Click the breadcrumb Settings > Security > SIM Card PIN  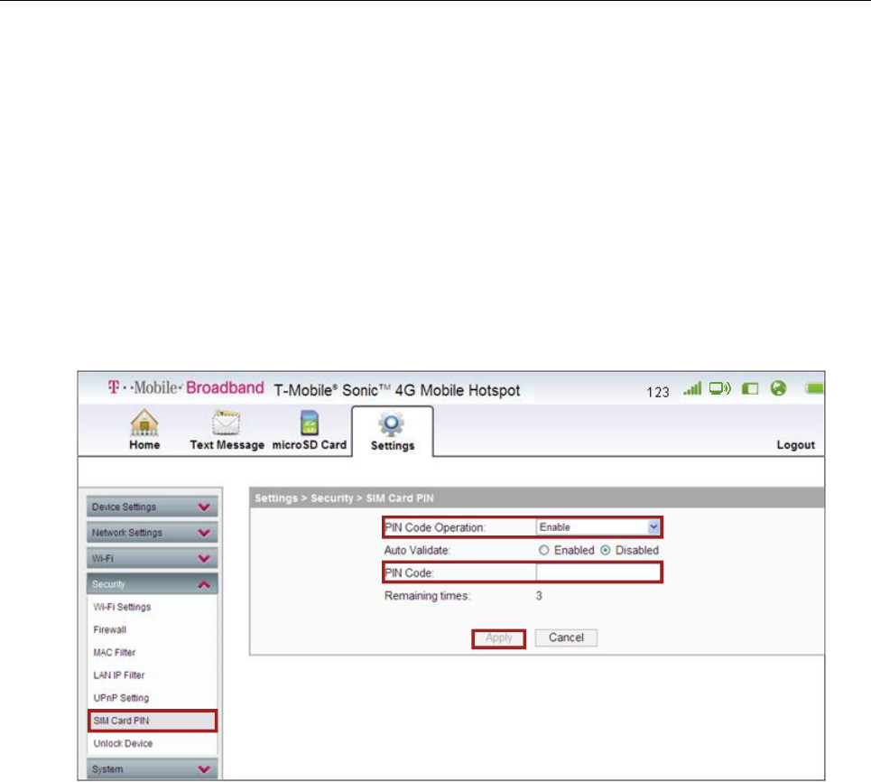point(344,498)
